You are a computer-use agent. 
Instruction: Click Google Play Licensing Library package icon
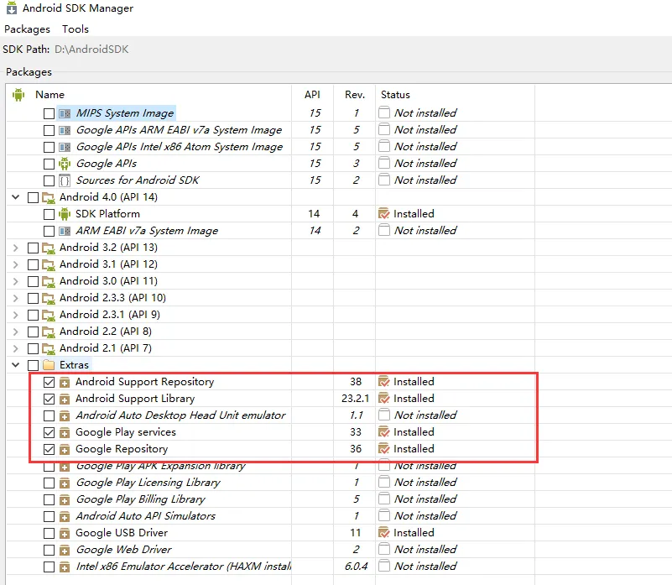[x=65, y=483]
